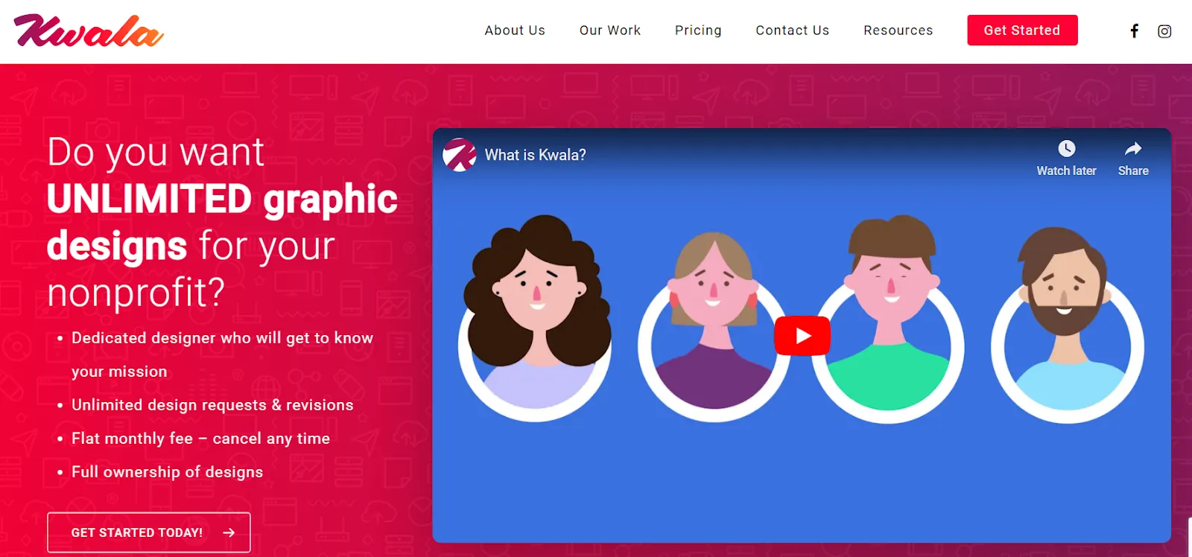Click the Share arrow icon
Image resolution: width=1192 pixels, height=557 pixels.
1133,148
